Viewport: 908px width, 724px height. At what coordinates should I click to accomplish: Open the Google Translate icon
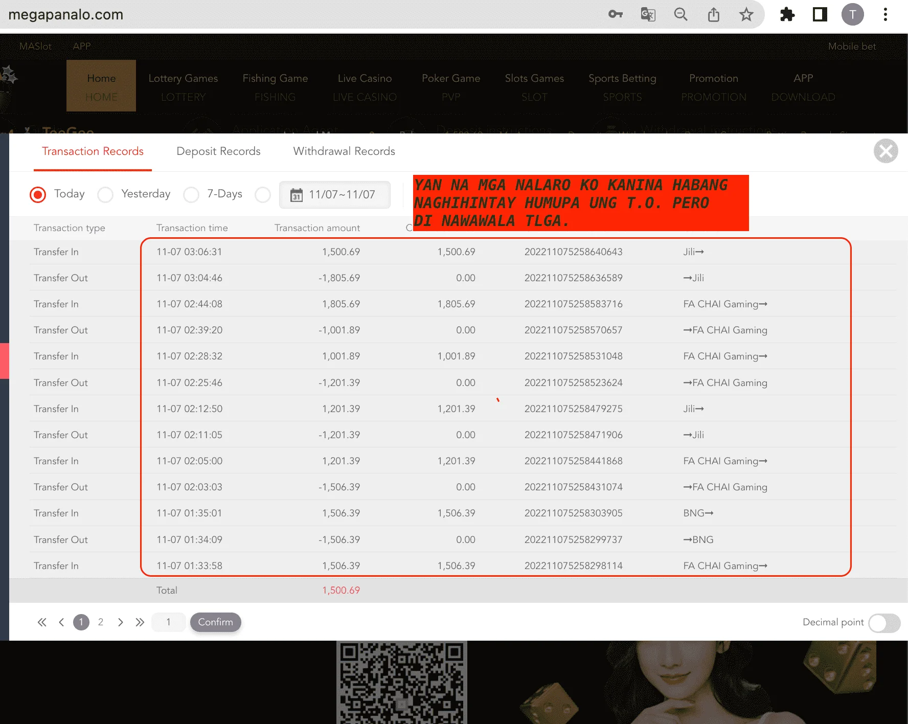tap(648, 14)
